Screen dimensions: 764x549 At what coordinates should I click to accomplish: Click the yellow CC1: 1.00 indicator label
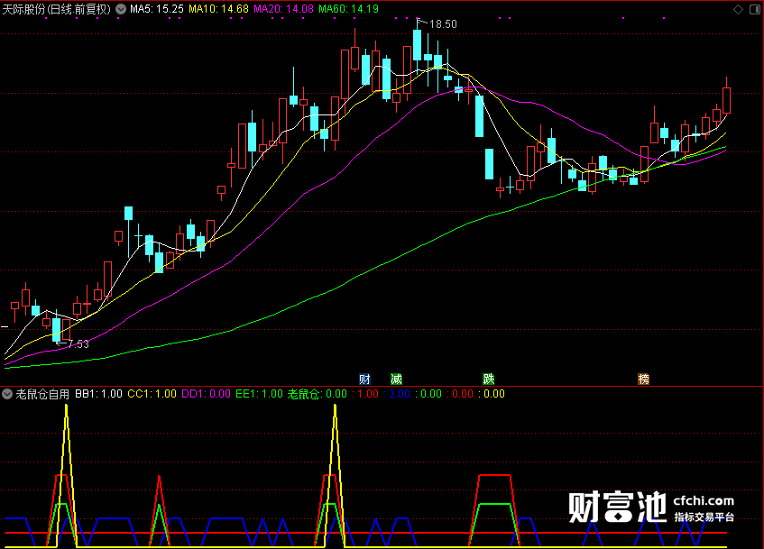152,394
